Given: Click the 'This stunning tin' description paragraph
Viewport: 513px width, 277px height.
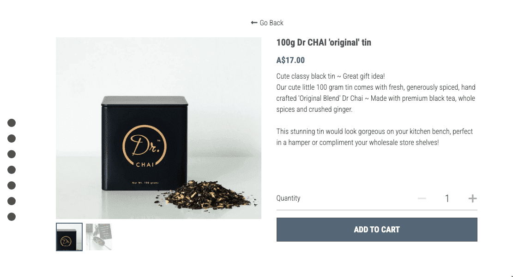Looking at the screenshot, I should pos(374,137).
